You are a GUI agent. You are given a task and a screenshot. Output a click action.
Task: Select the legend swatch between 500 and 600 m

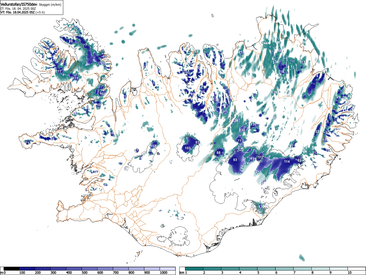point(89,269)
